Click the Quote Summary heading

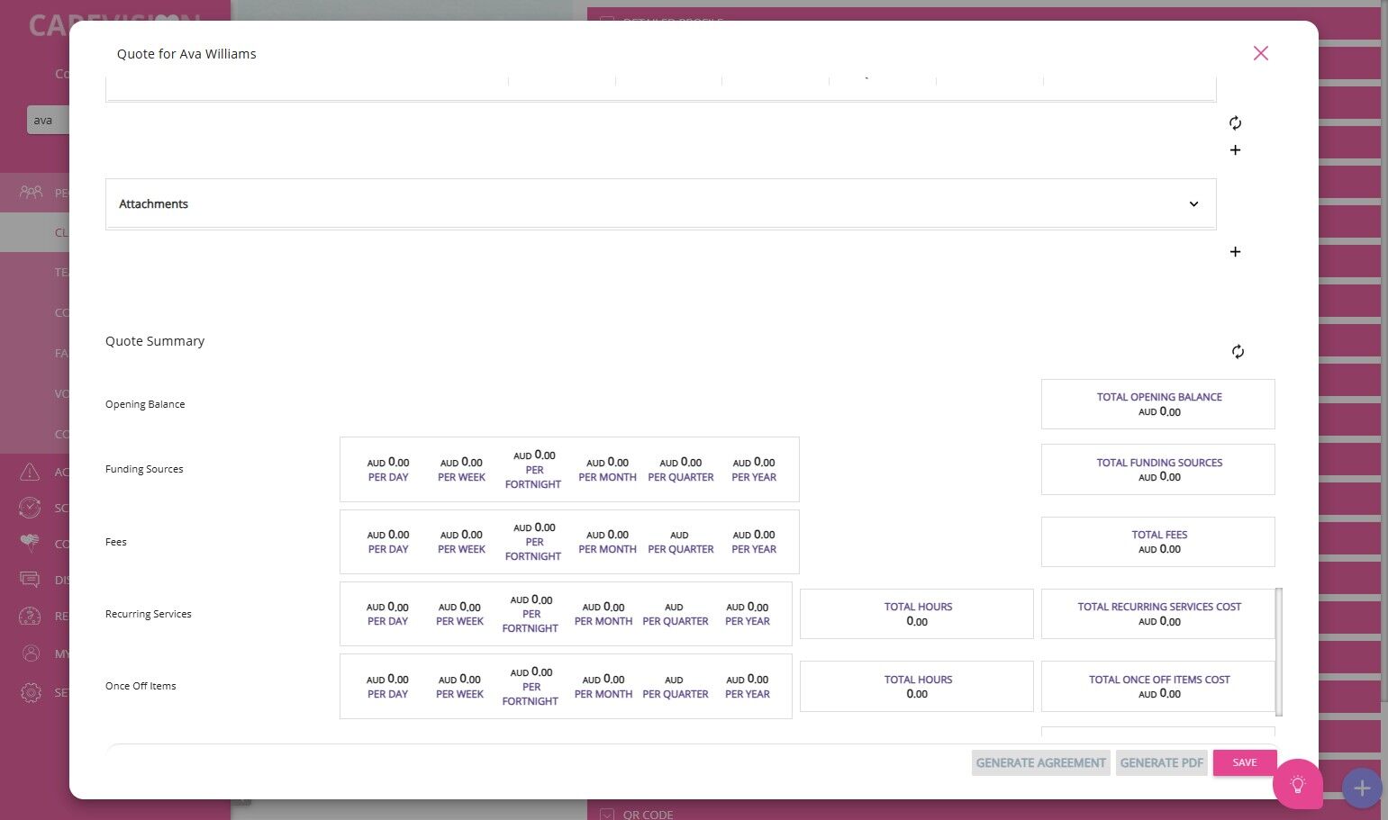point(155,341)
